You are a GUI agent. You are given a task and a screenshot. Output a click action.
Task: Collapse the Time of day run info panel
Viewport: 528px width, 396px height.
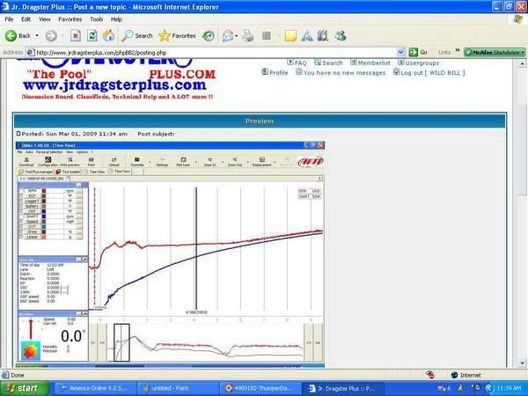pos(84,260)
